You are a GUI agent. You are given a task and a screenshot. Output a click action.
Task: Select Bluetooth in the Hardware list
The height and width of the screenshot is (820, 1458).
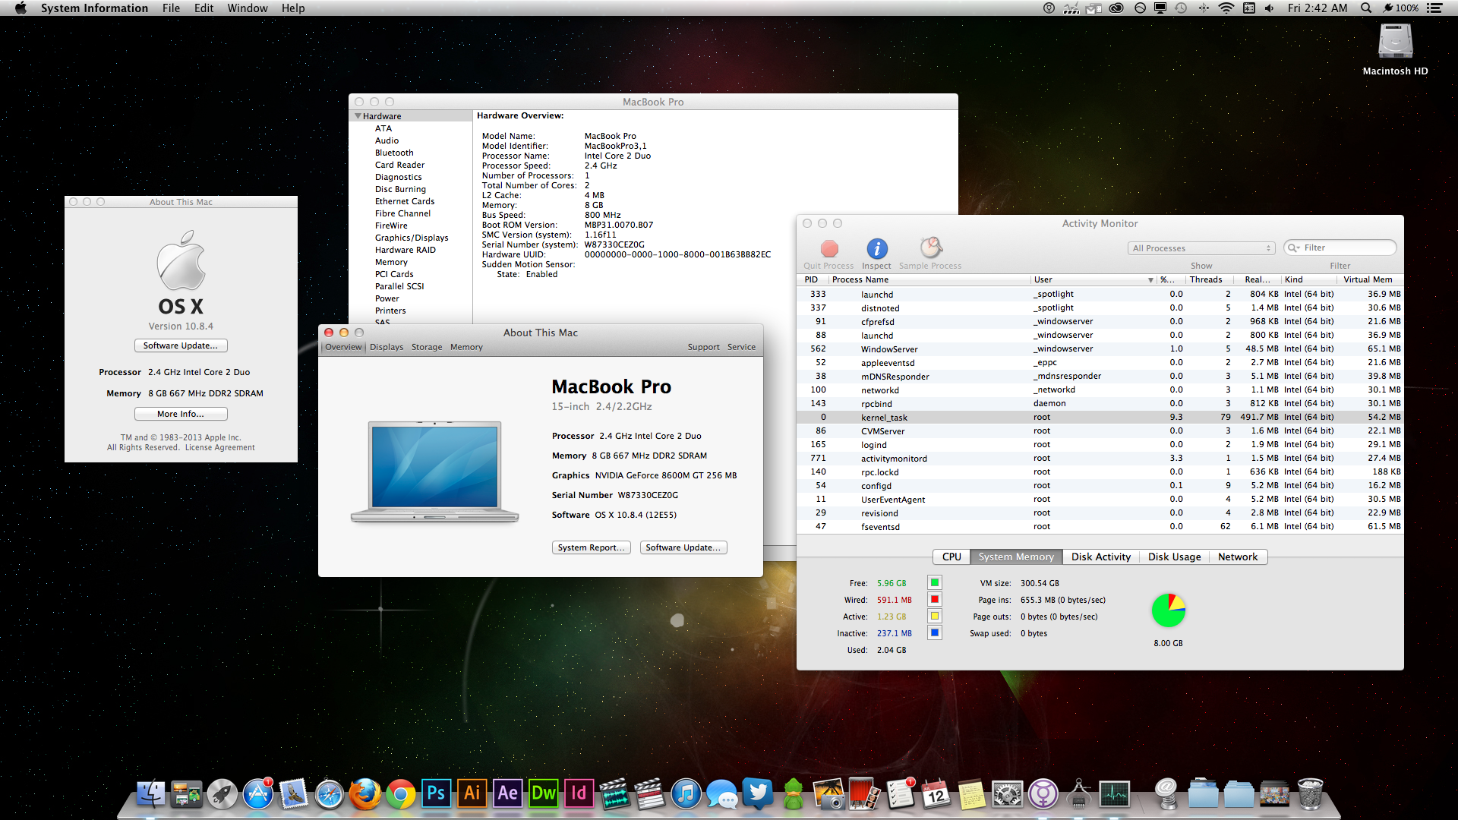394,153
